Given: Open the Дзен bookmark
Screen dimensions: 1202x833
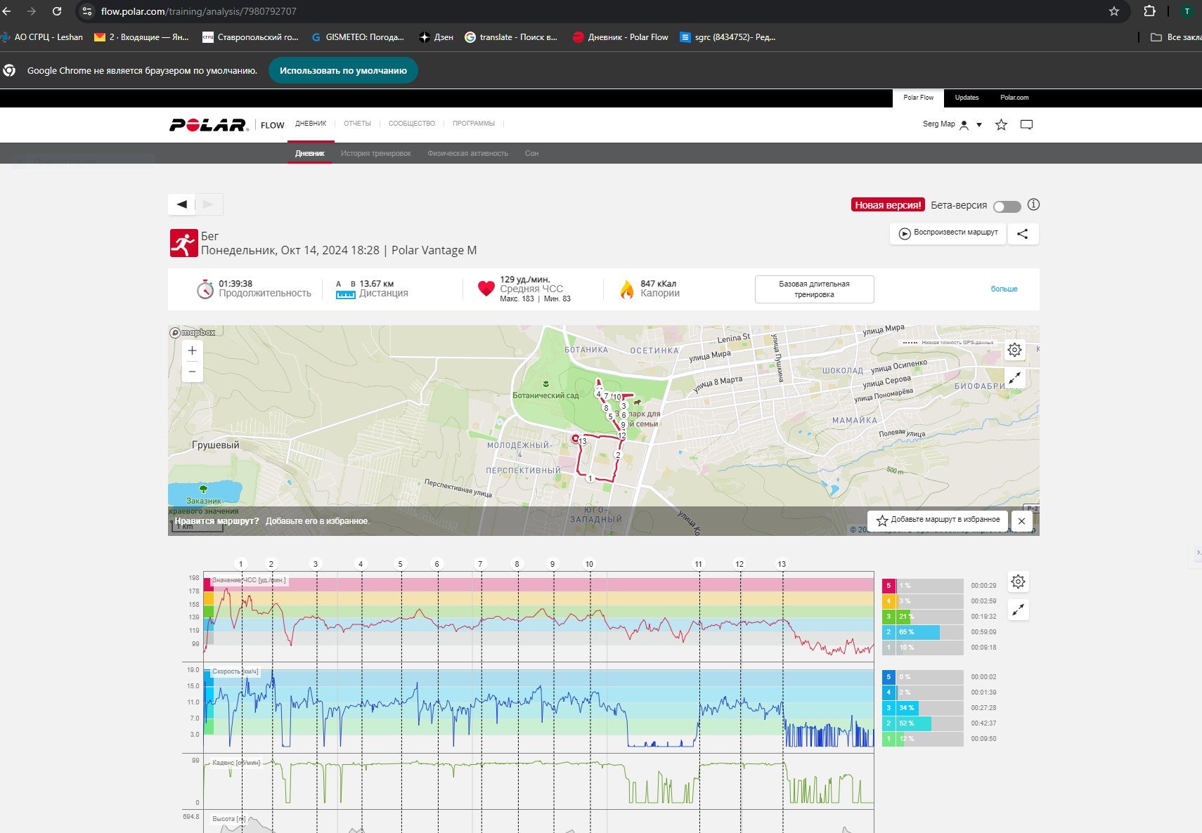Looking at the screenshot, I should tap(436, 37).
